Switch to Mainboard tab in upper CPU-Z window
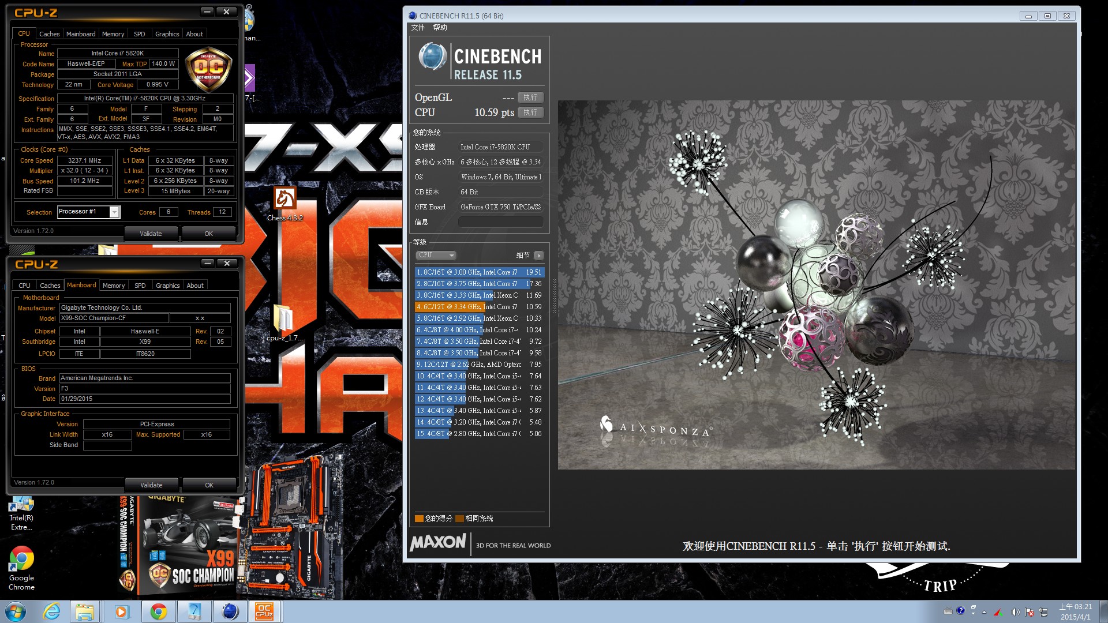The height and width of the screenshot is (623, 1108). coord(81,34)
